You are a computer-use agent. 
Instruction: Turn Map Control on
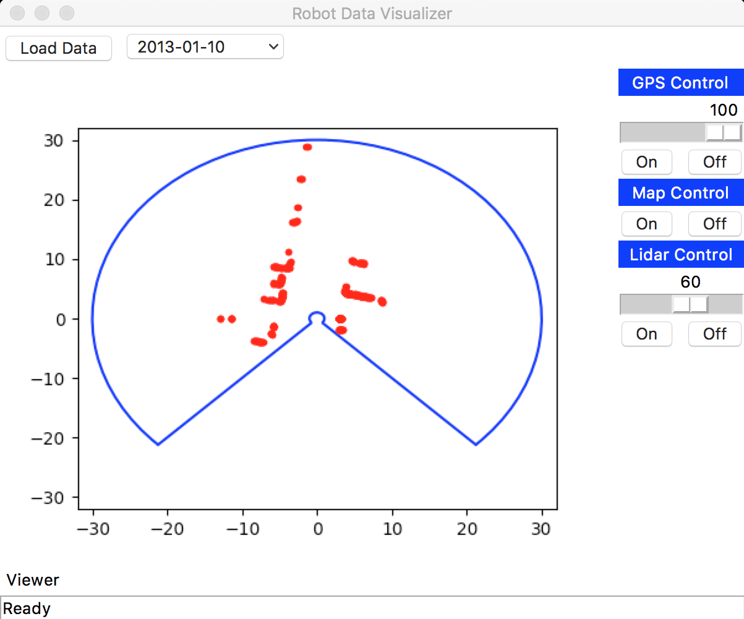tap(646, 223)
